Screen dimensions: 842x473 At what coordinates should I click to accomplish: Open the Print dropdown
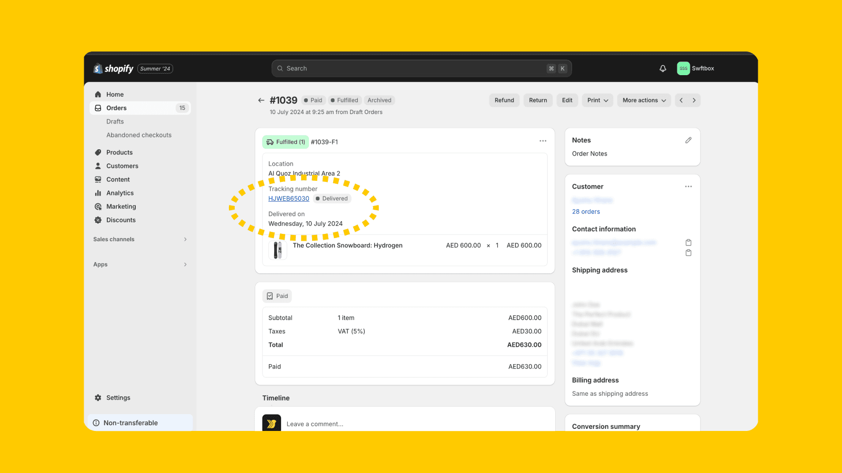(x=597, y=100)
